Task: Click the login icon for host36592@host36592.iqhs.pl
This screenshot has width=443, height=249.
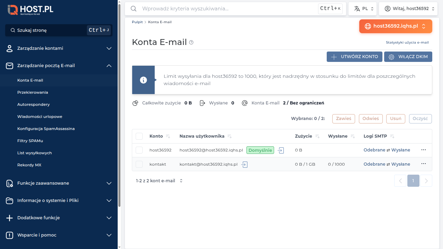Action: (281, 150)
